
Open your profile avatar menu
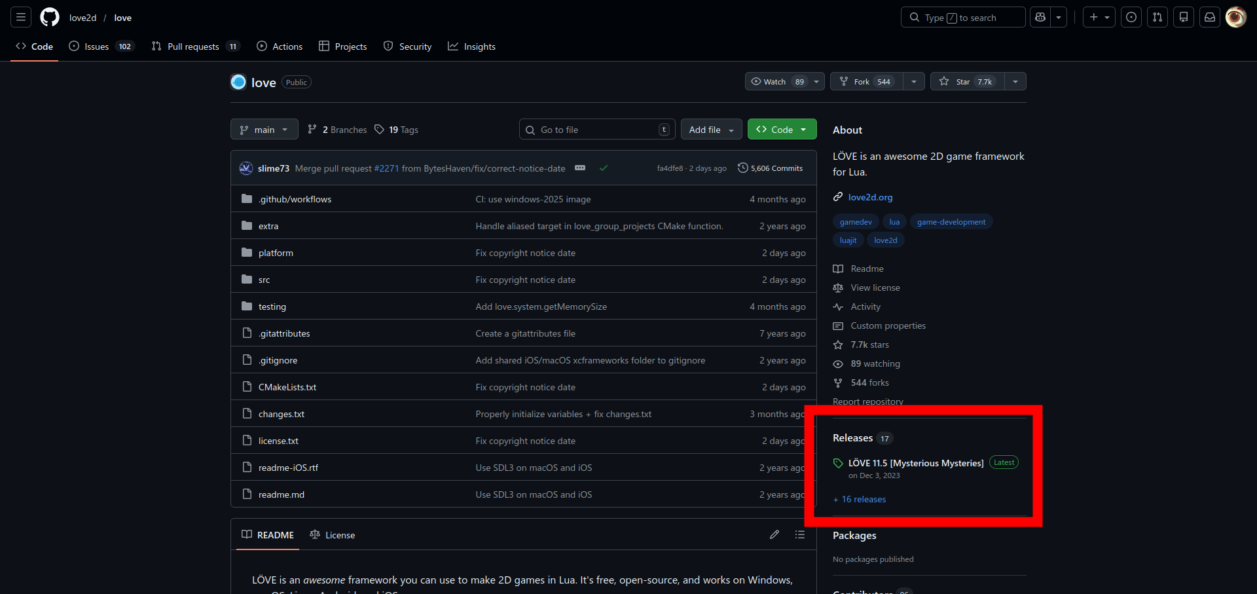[1235, 18]
